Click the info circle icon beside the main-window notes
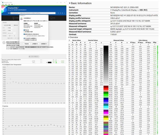This screenshot has height=135, width=160. point(4,43)
